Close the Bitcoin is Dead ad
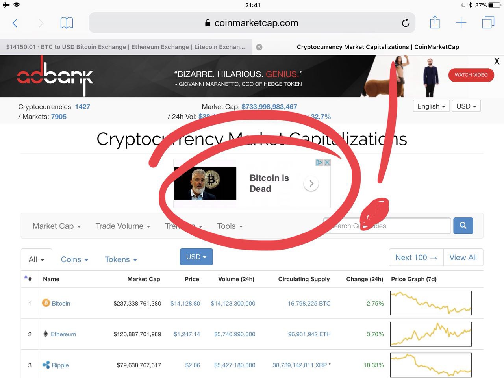The width and height of the screenshot is (504, 378). [x=327, y=163]
